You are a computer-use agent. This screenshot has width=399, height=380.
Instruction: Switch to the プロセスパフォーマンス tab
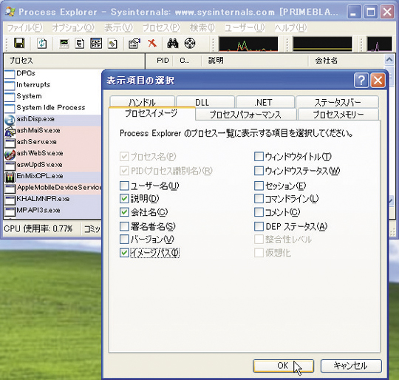click(246, 115)
